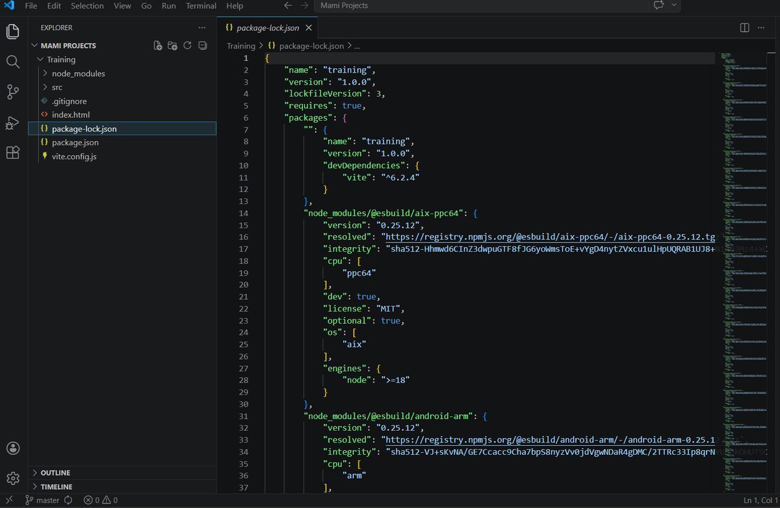Click the "devDependencies" key text

tap(365, 165)
